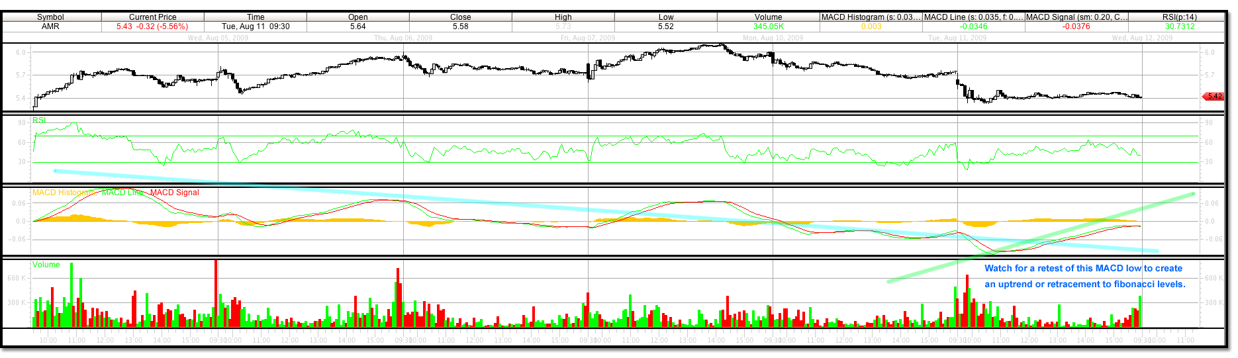Click the green 345.05K volume value
Viewport: 1238px width, 358px height.
(768, 26)
